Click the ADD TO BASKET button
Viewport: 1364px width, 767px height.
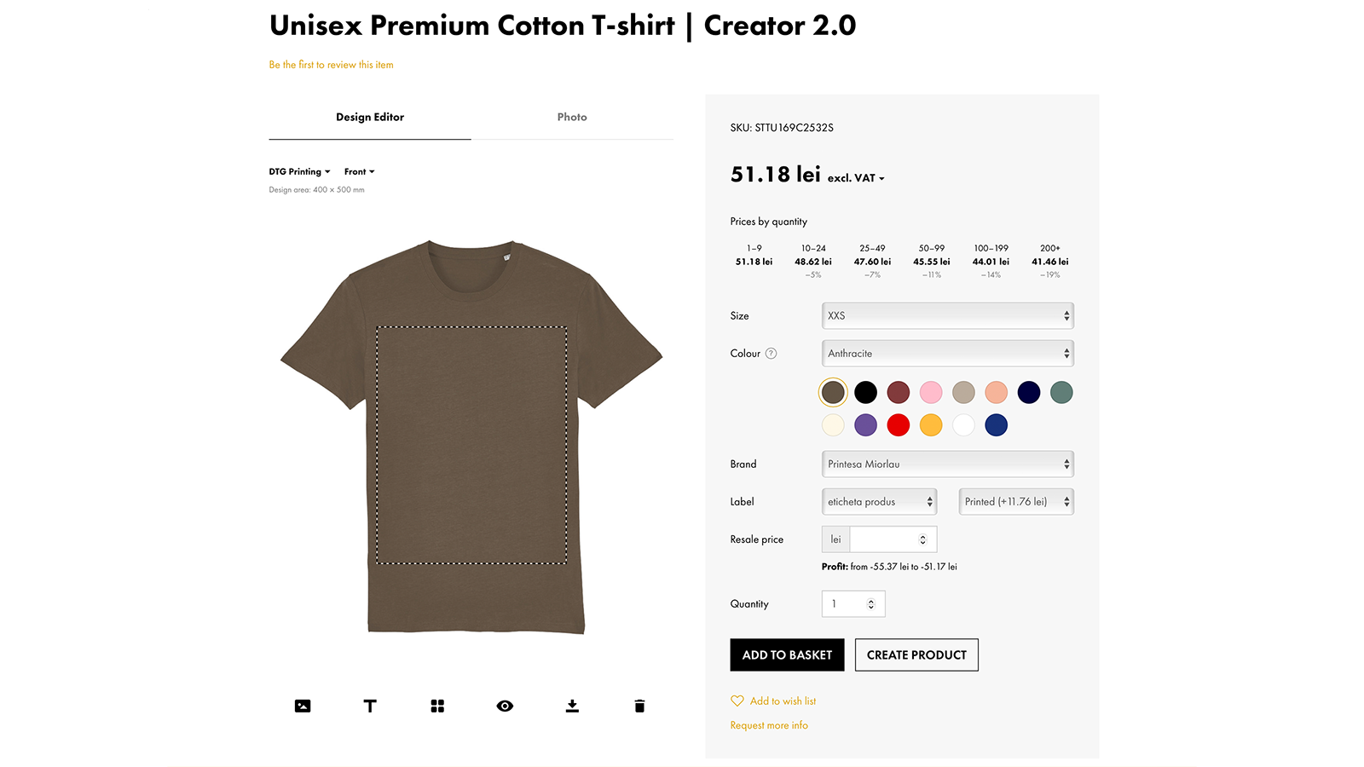click(x=787, y=655)
